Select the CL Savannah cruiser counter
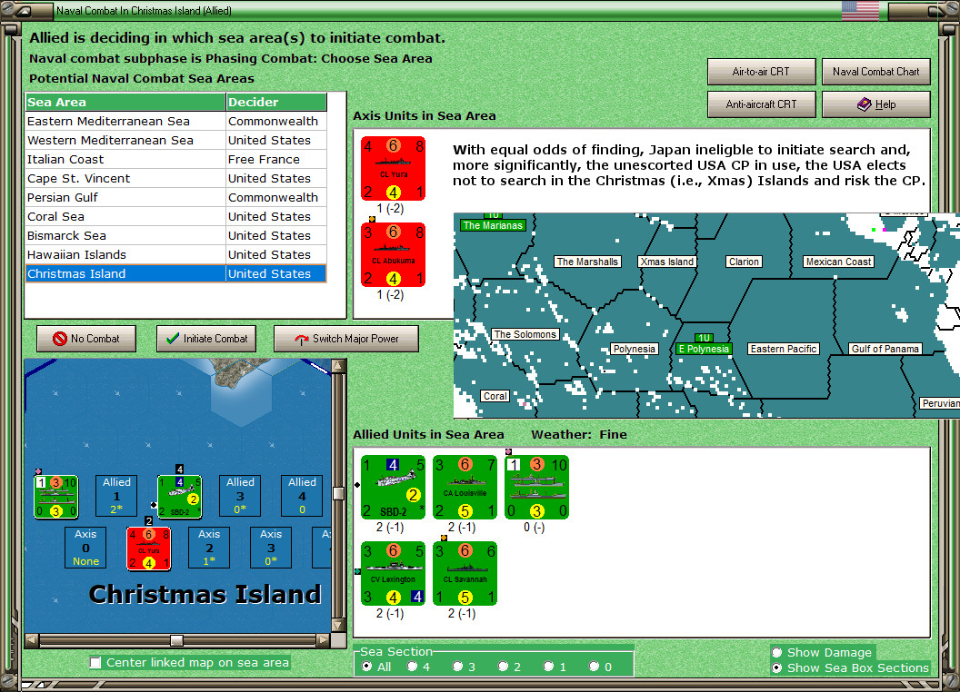This screenshot has height=692, width=960. pyautogui.click(x=465, y=573)
